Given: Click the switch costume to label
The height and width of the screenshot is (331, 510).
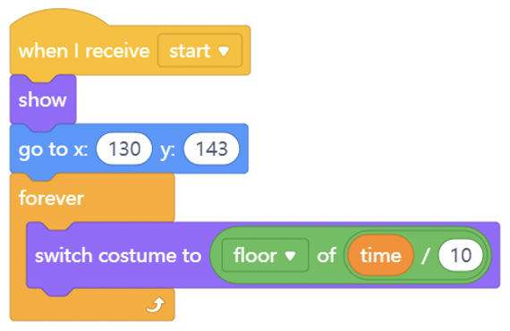Looking at the screenshot, I should (x=118, y=256).
